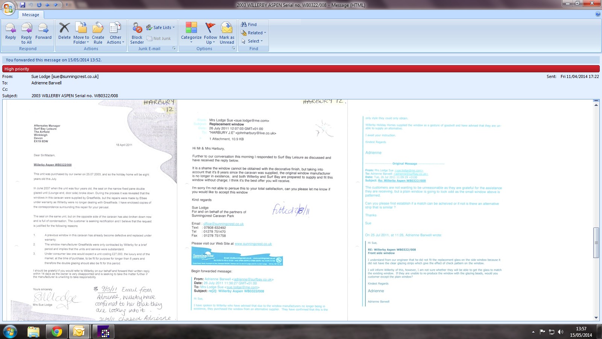Click the forwarded message info bar
The image size is (602, 339).
click(x=301, y=60)
